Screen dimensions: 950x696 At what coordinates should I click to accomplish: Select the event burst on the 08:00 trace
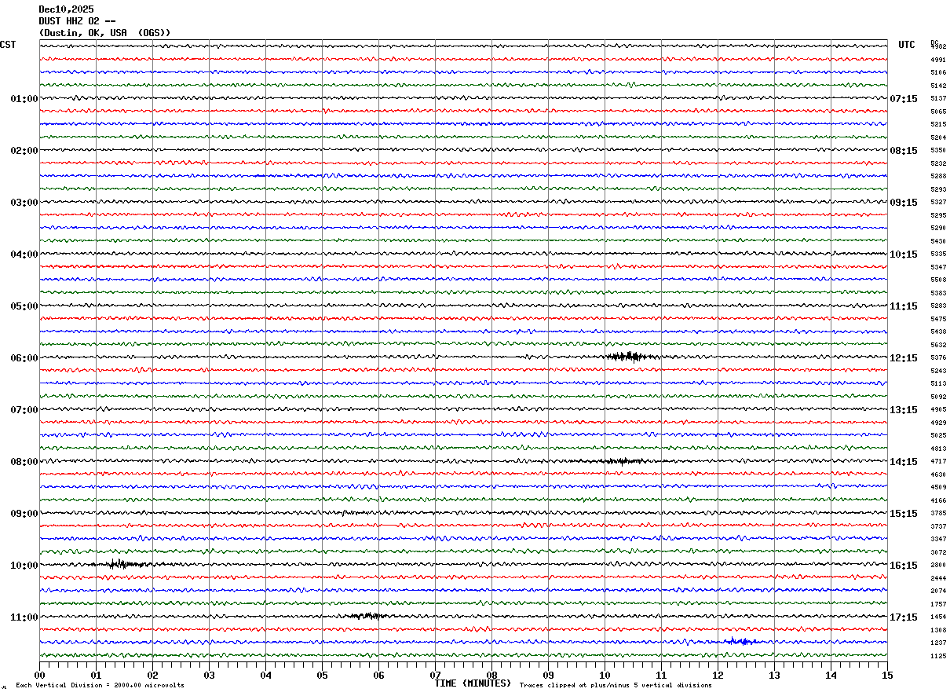click(x=624, y=461)
